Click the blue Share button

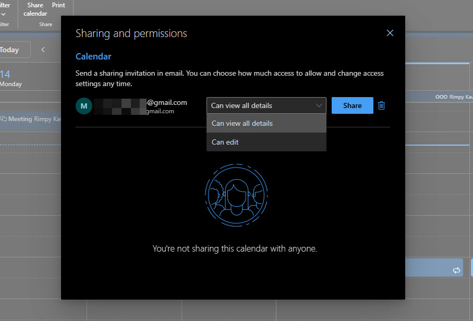pyautogui.click(x=352, y=105)
